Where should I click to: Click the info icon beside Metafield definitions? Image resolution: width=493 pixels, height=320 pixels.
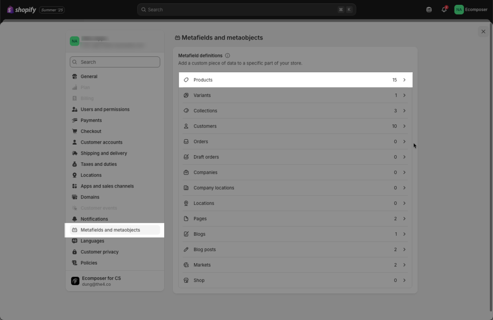(x=227, y=56)
